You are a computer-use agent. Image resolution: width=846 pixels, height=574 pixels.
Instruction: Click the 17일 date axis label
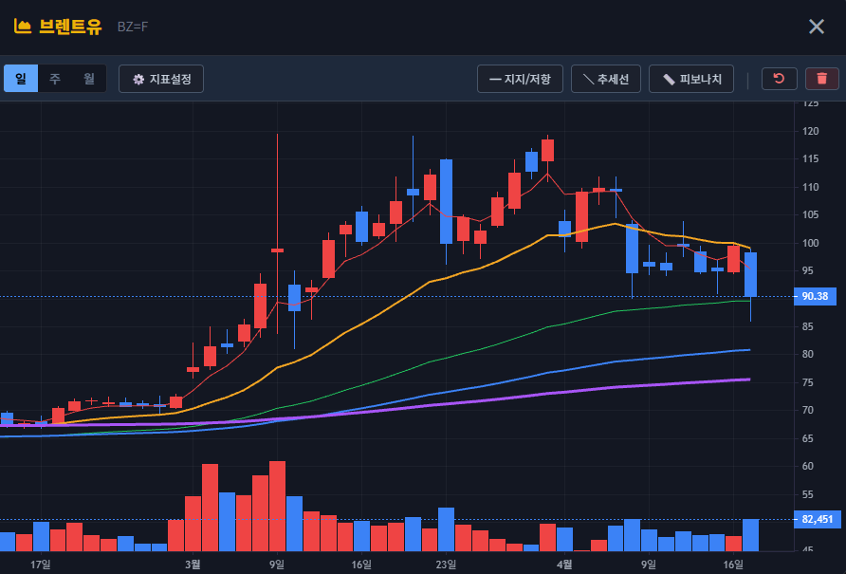[41, 565]
